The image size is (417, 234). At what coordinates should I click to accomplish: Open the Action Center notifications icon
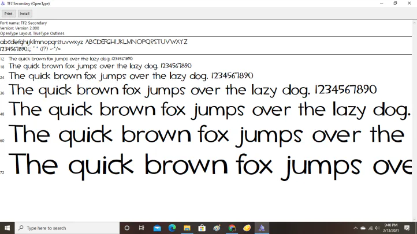pyautogui.click(x=407, y=228)
